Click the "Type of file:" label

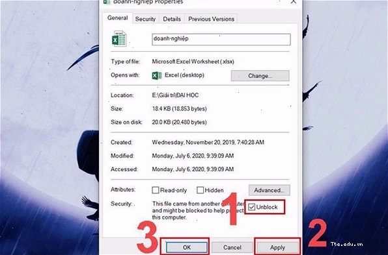(126, 62)
